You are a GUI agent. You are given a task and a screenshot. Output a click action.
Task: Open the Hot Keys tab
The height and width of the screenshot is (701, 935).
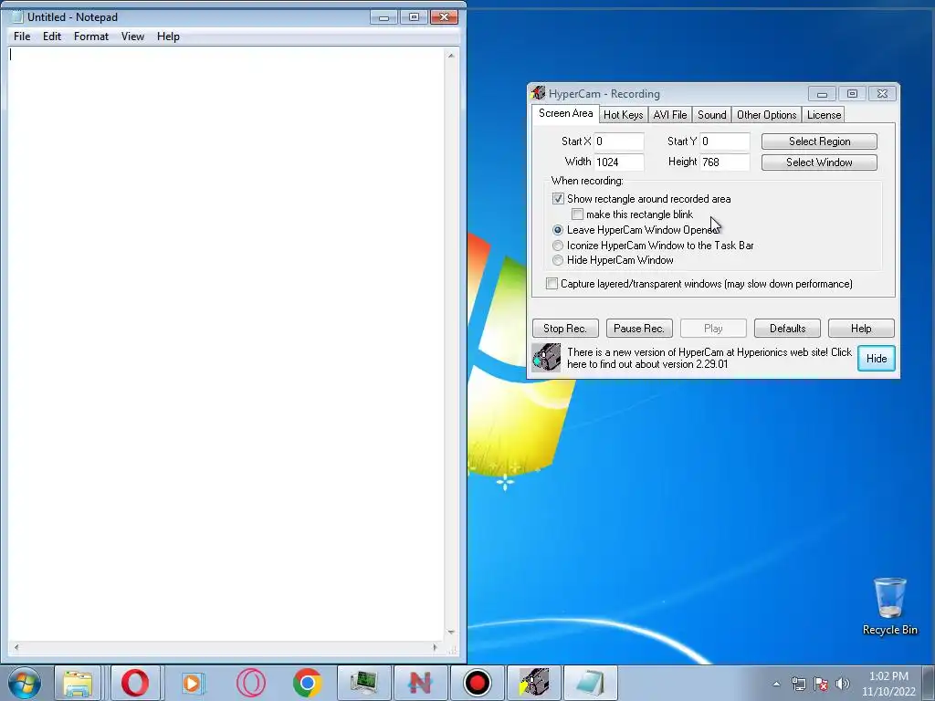623,115
